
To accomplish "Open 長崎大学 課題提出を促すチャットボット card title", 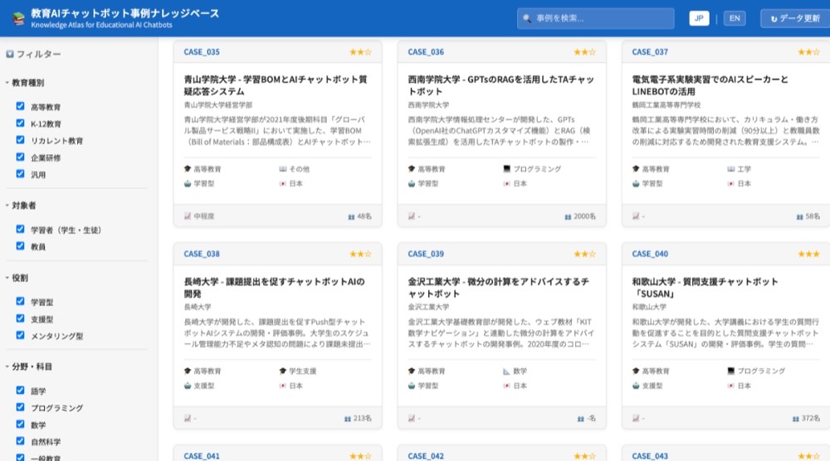I will [x=274, y=288].
